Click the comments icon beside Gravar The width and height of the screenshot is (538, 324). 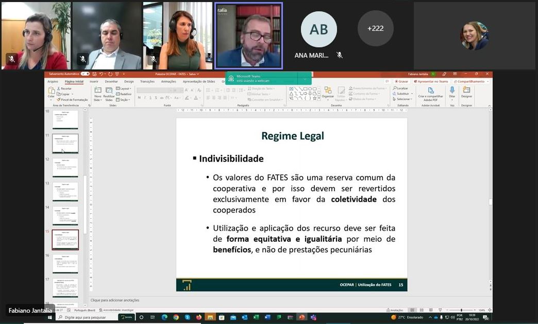387,81
